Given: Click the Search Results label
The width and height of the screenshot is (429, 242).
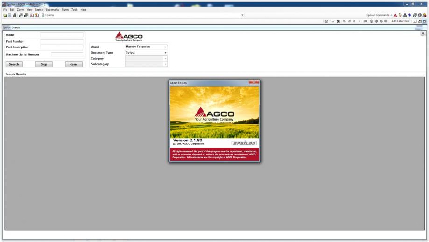Looking at the screenshot, I should [15, 74].
